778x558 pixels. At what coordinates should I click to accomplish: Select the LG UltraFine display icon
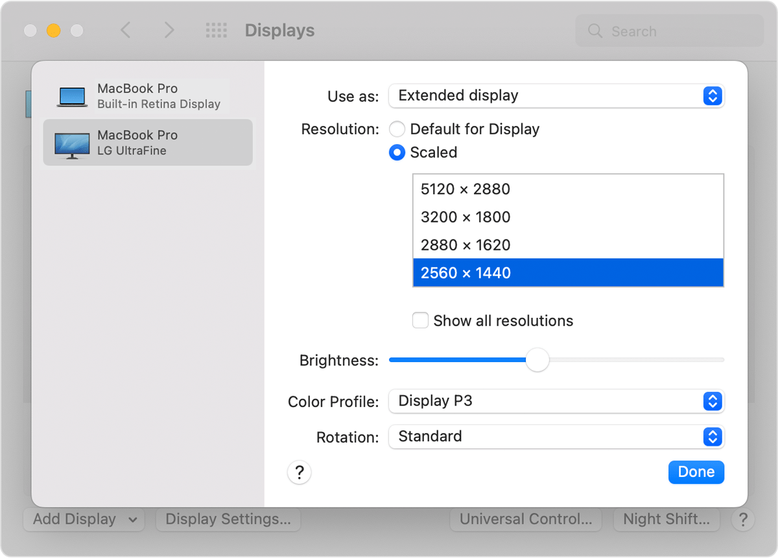click(71, 141)
